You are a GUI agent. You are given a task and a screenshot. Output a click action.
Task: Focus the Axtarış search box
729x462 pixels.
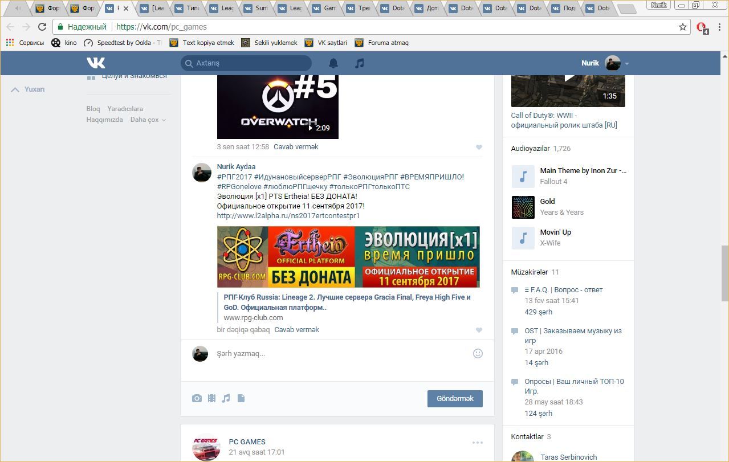click(246, 63)
